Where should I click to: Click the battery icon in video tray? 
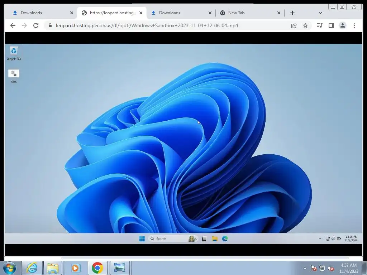pyautogui.click(x=339, y=238)
